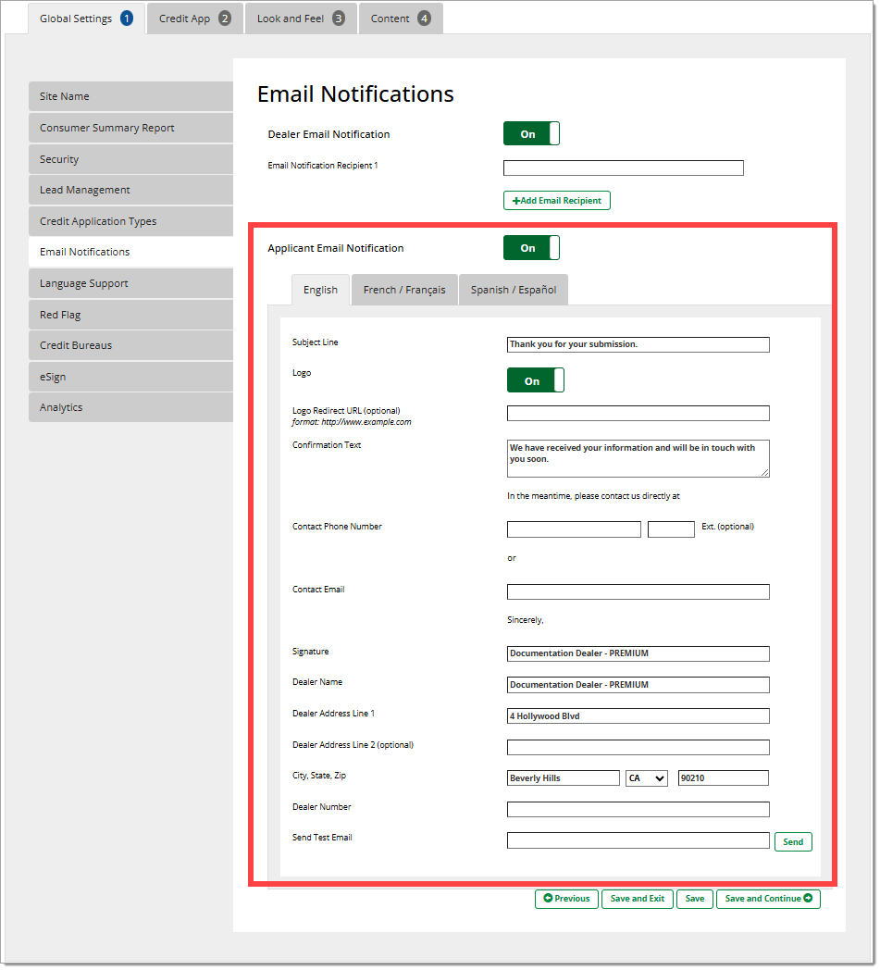Click the Previous button

pyautogui.click(x=566, y=899)
